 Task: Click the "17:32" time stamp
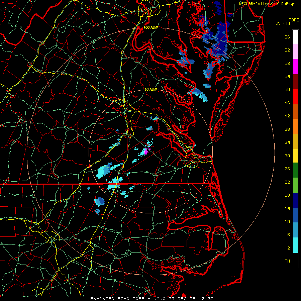click(207, 299)
